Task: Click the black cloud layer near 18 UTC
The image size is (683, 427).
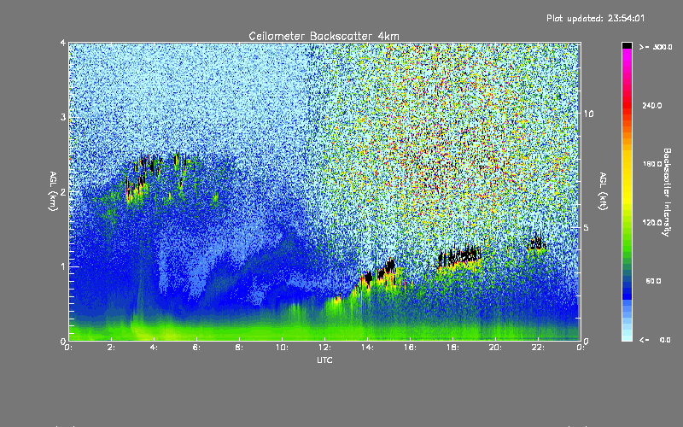Action: 459,256
